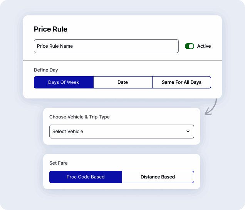Select the Days Of Week tab
245x210 pixels.
[64, 82]
